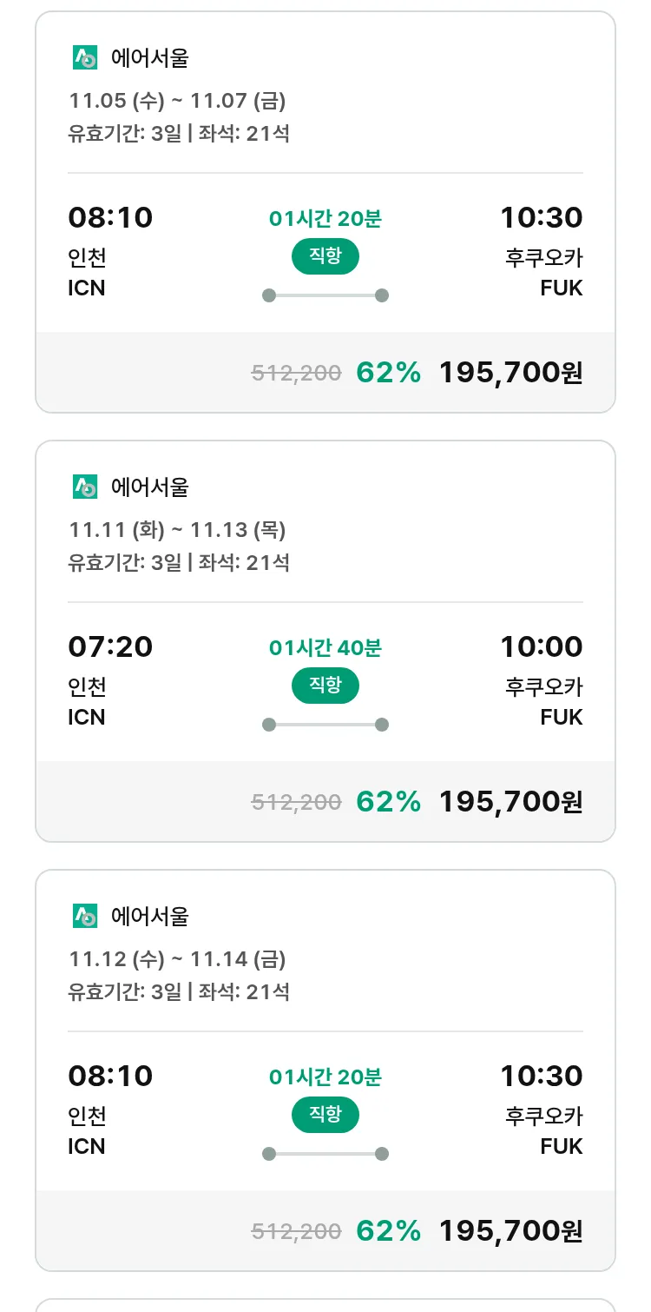Click route line under 01시간 40분 duration

(325, 725)
